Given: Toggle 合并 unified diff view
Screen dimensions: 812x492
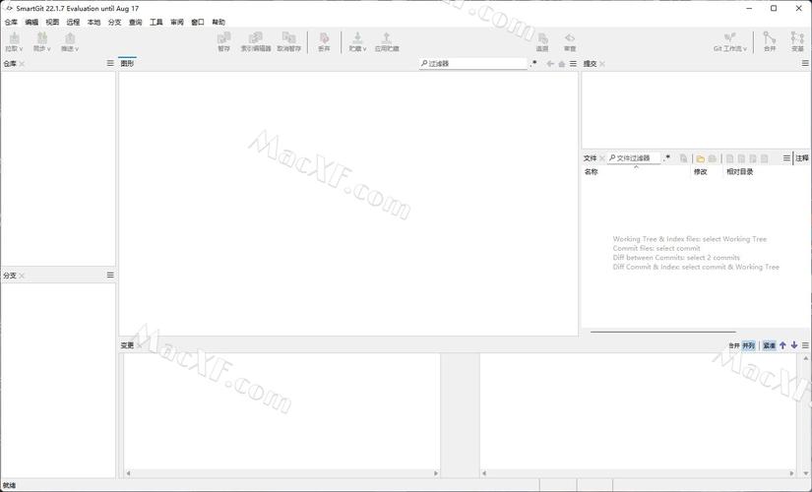Looking at the screenshot, I should 734,345.
